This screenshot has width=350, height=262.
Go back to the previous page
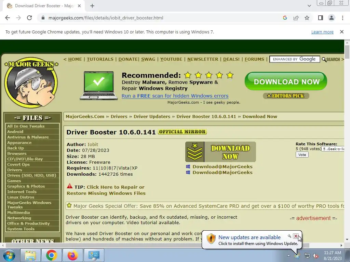click(x=8, y=18)
